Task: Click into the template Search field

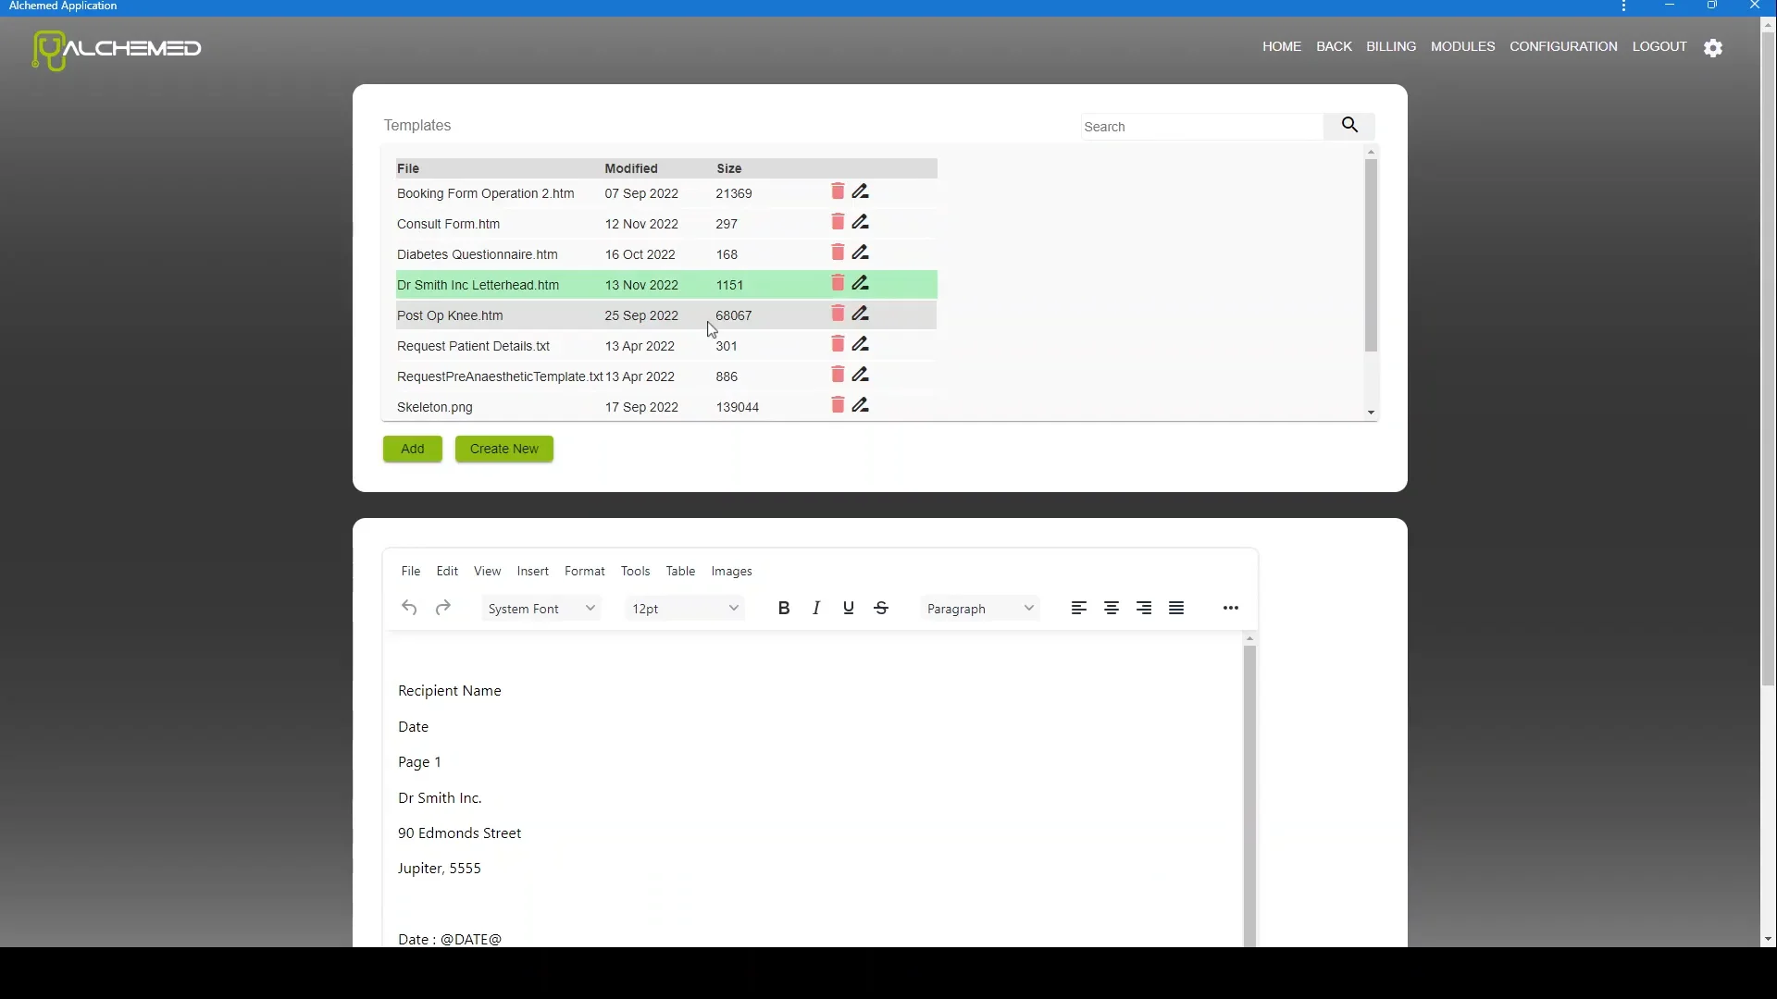Action: coord(1201,127)
